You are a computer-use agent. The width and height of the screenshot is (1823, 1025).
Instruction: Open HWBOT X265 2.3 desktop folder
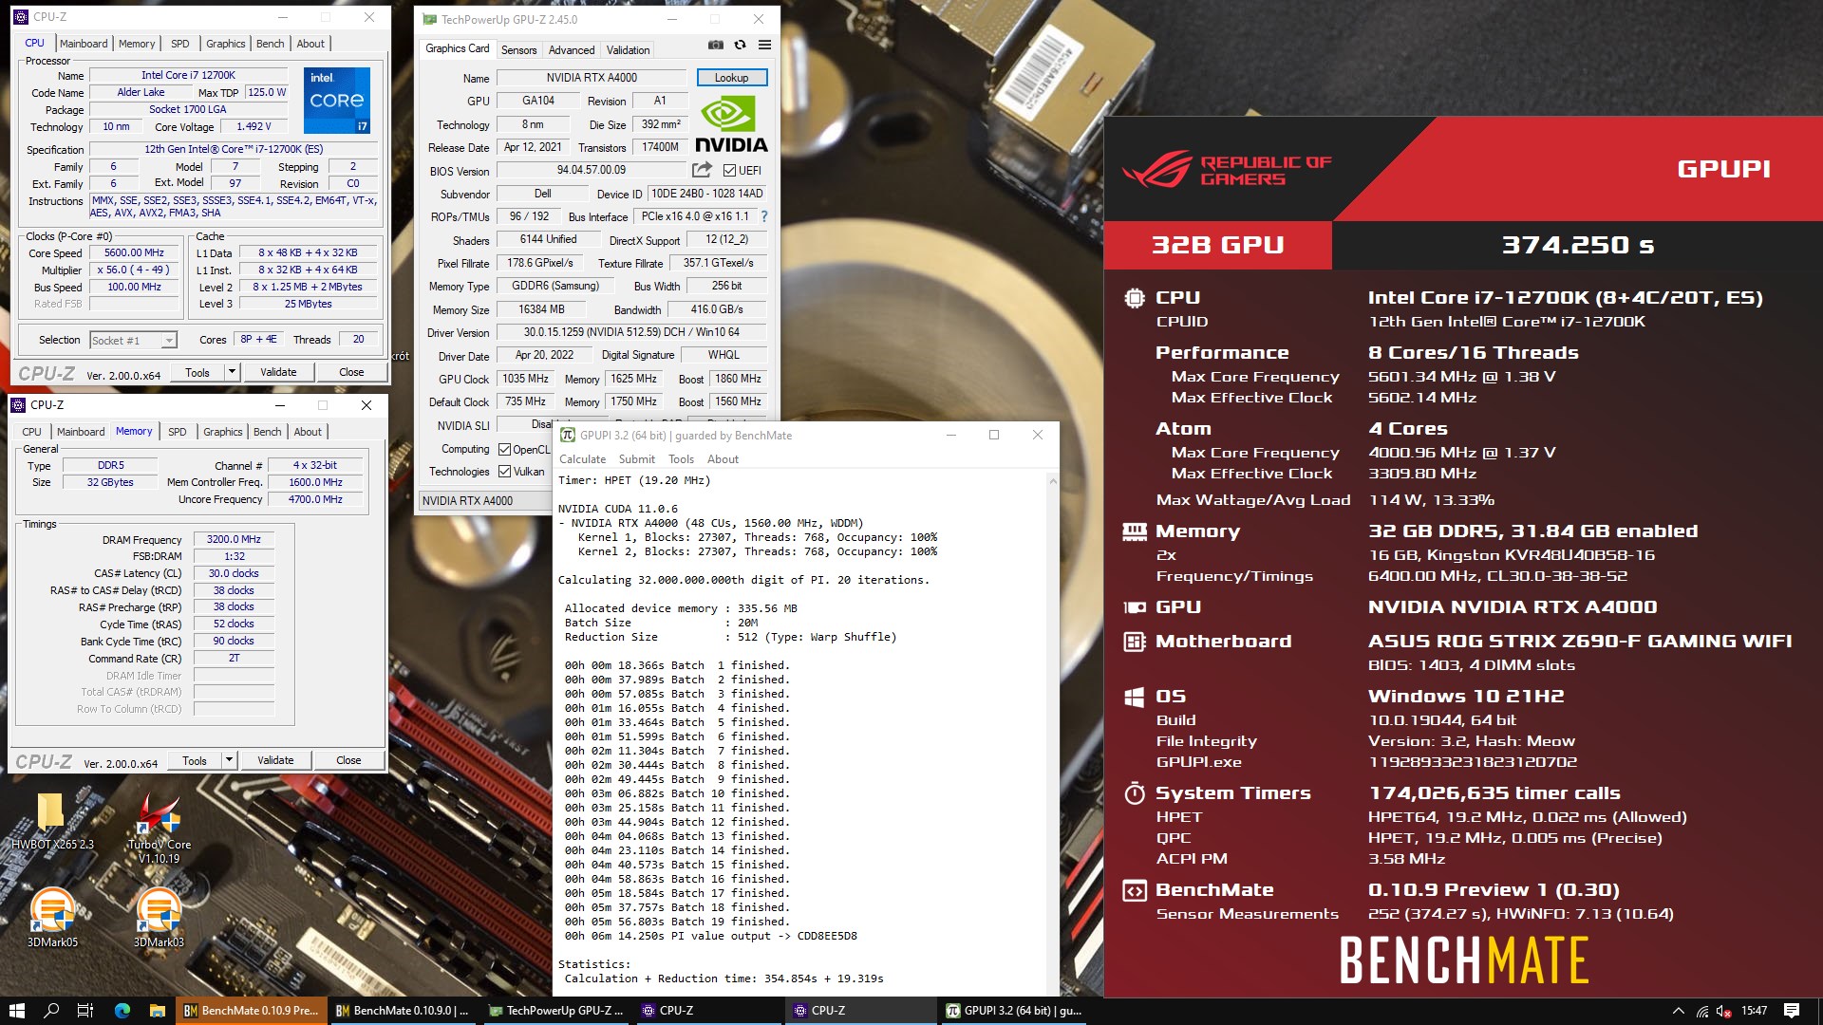coord(51,821)
